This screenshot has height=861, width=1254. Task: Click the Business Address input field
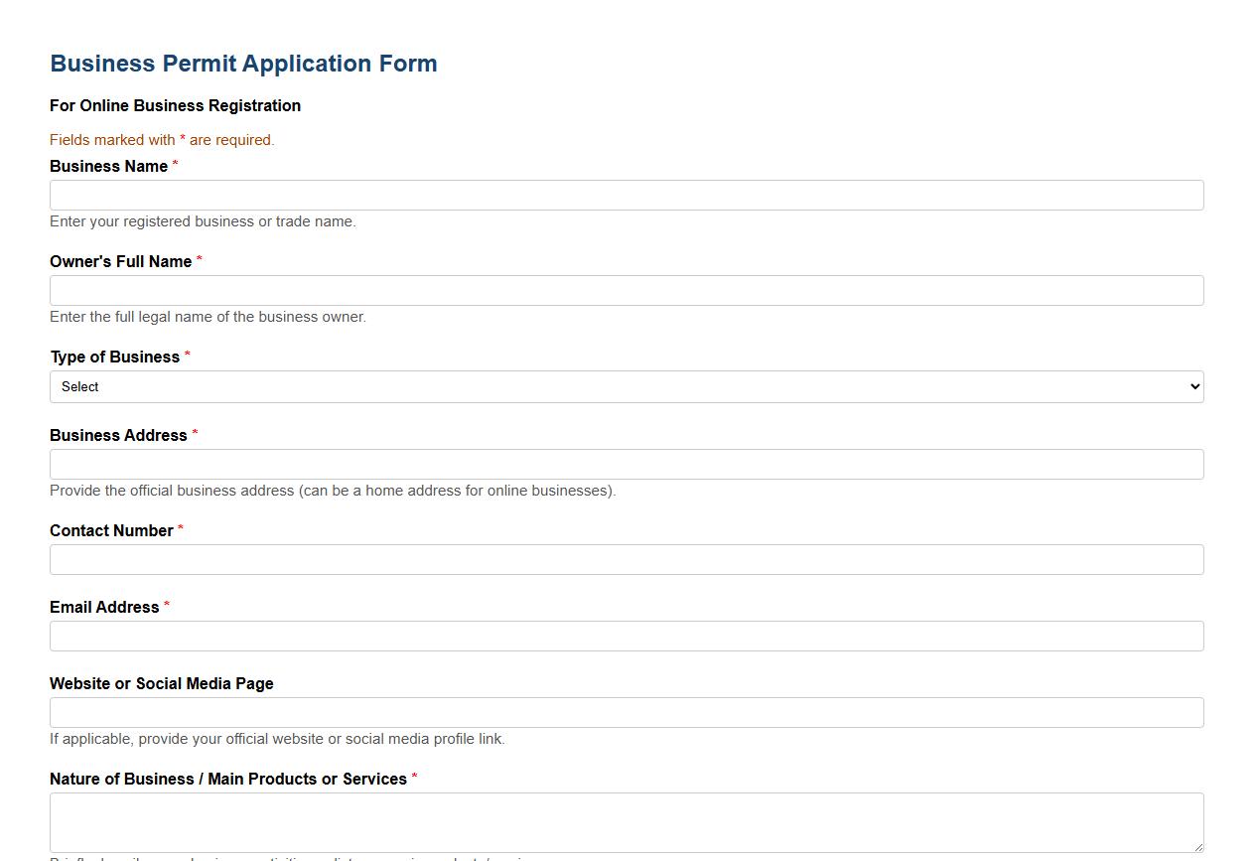click(x=626, y=464)
